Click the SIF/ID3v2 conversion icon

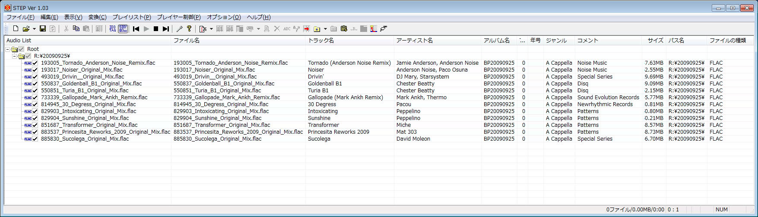(123, 29)
